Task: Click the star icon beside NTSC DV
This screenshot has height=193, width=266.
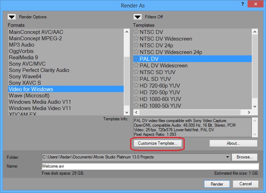Action: [136, 32]
